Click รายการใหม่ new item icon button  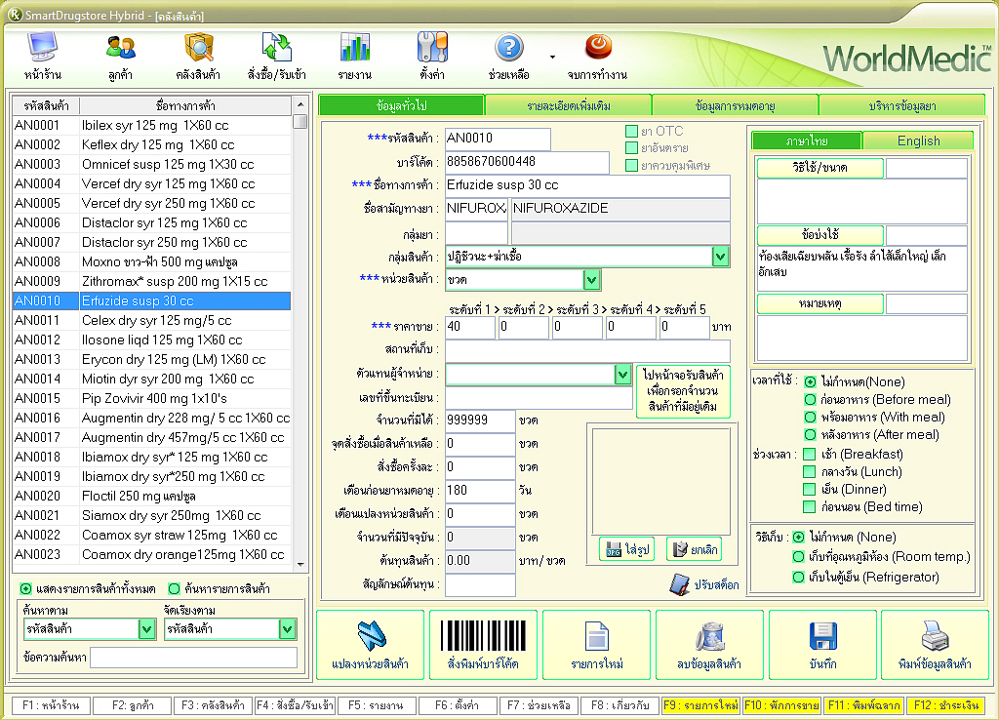[x=596, y=645]
